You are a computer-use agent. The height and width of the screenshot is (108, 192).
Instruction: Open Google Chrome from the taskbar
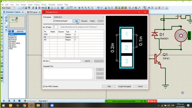click(x=24, y=105)
